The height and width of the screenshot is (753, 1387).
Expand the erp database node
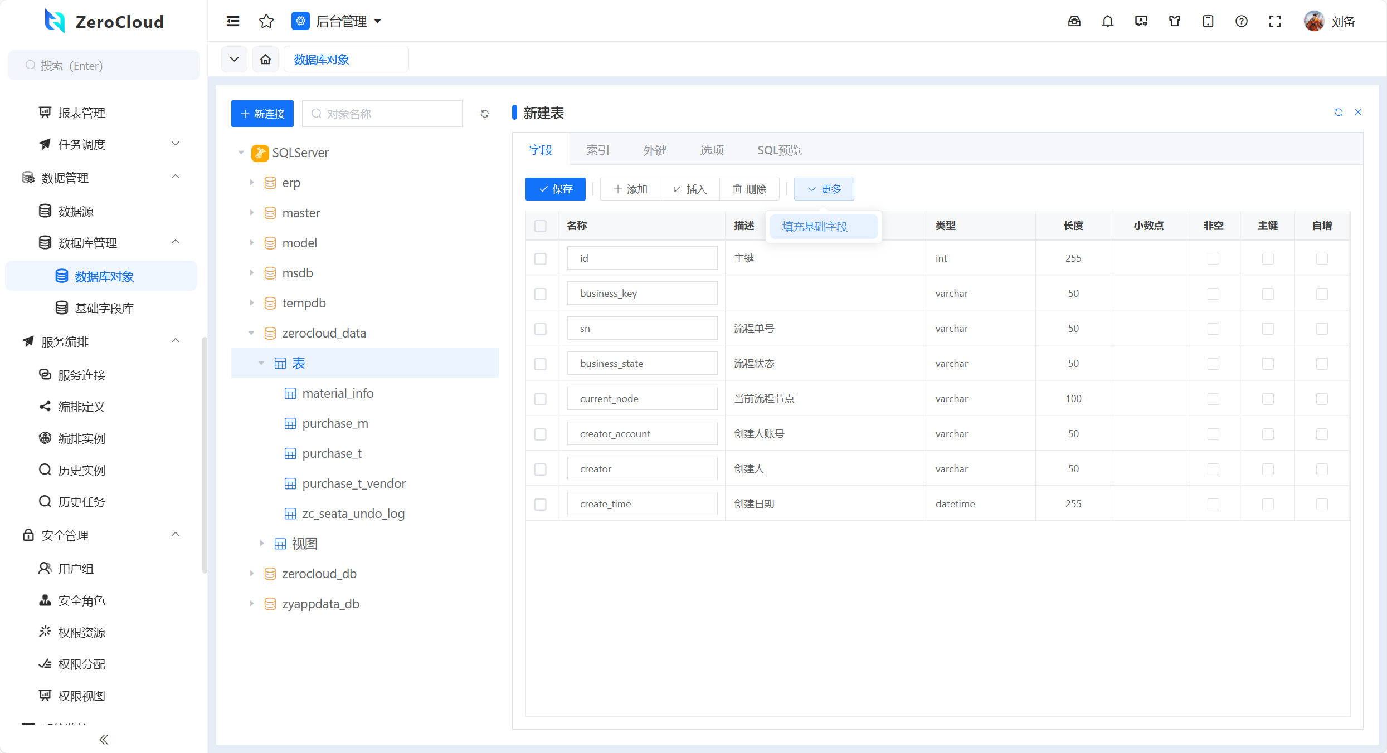[251, 183]
